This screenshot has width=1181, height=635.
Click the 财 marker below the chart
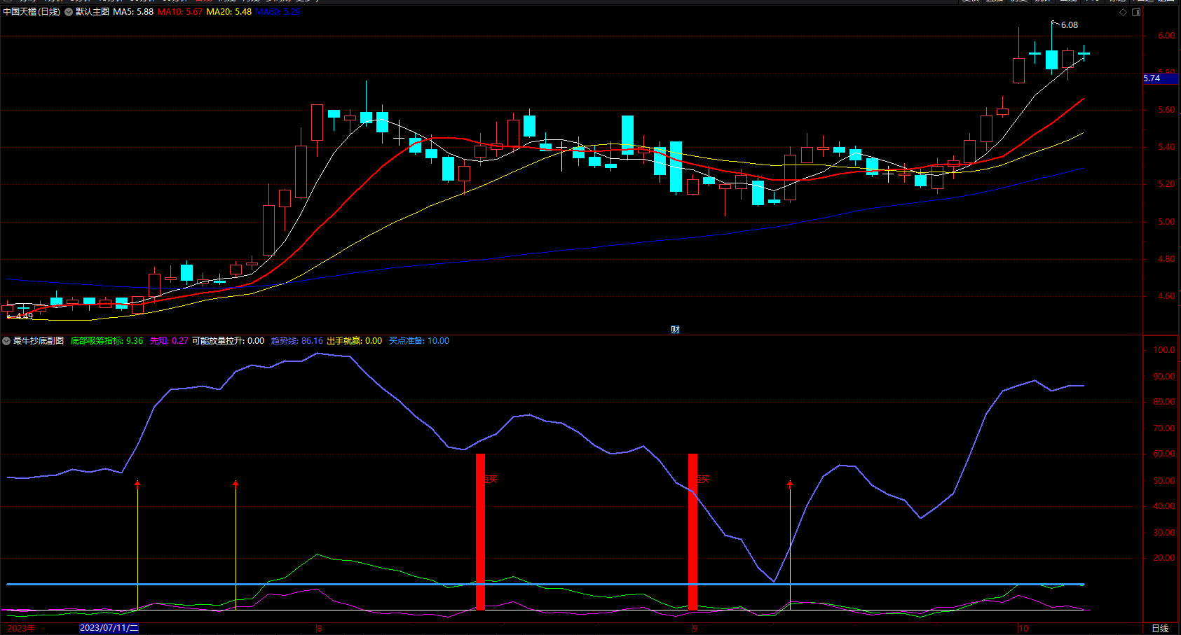coord(675,329)
